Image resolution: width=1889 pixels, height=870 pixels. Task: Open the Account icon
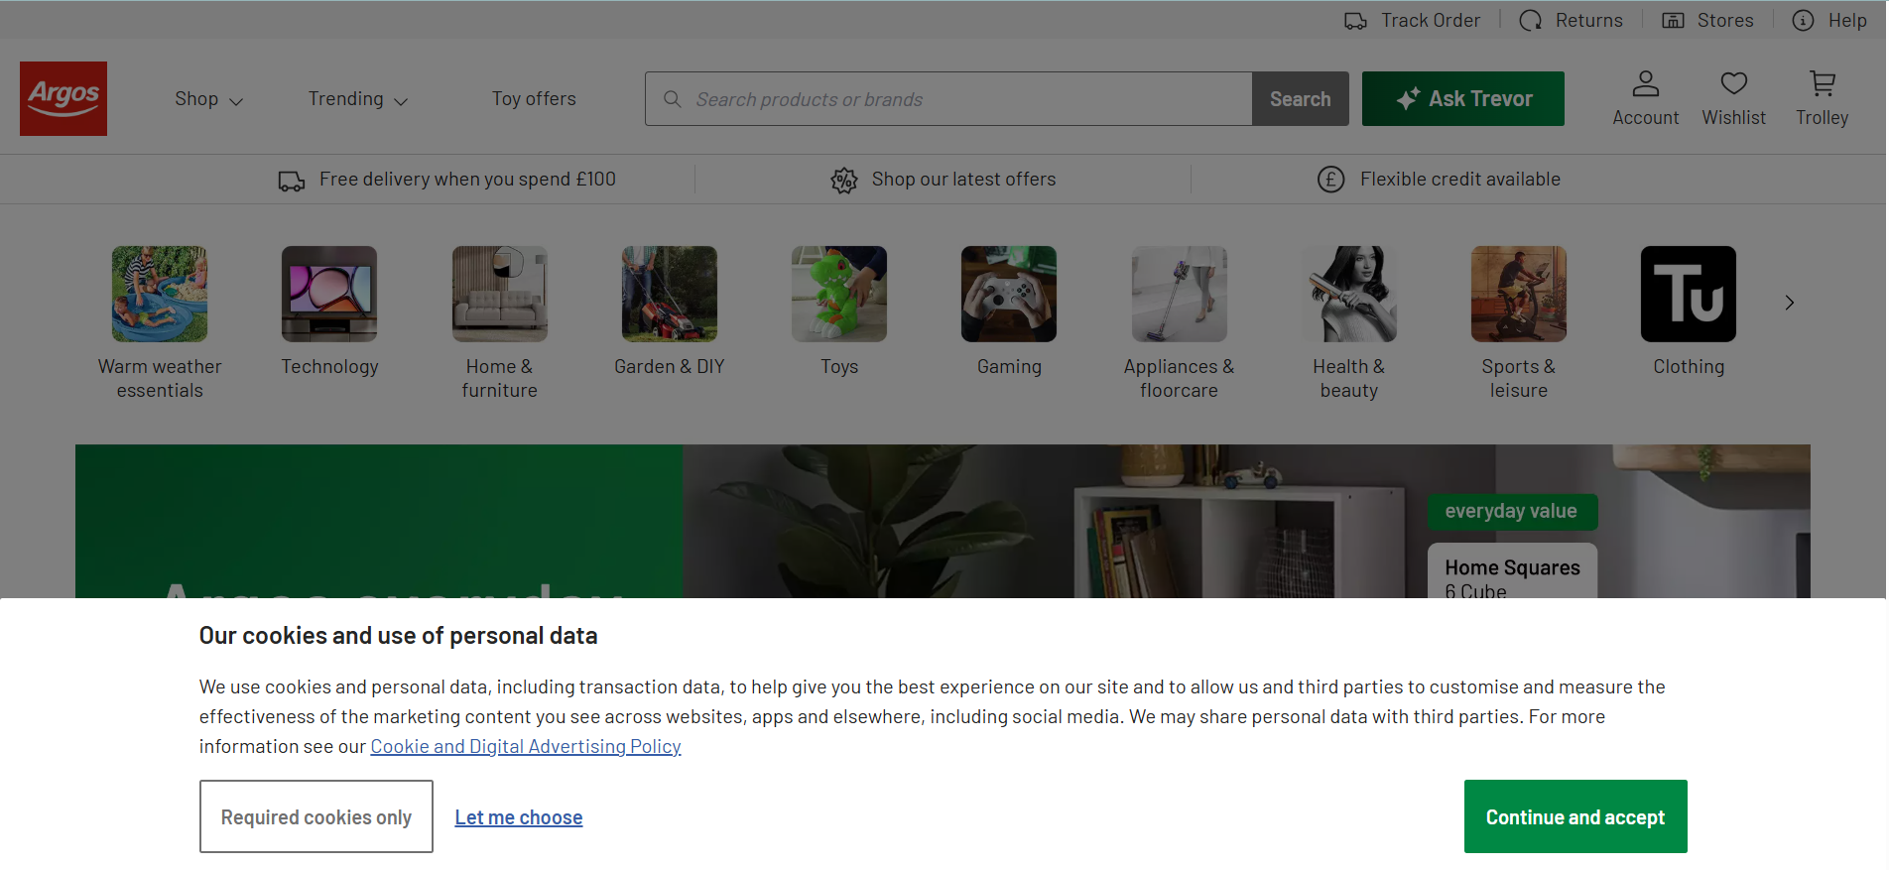[1646, 83]
